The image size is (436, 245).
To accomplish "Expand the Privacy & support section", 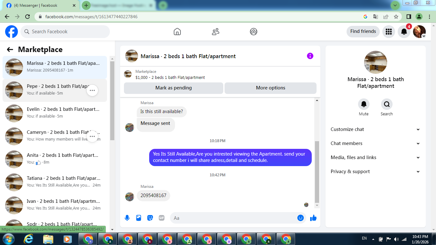I will pos(375,172).
